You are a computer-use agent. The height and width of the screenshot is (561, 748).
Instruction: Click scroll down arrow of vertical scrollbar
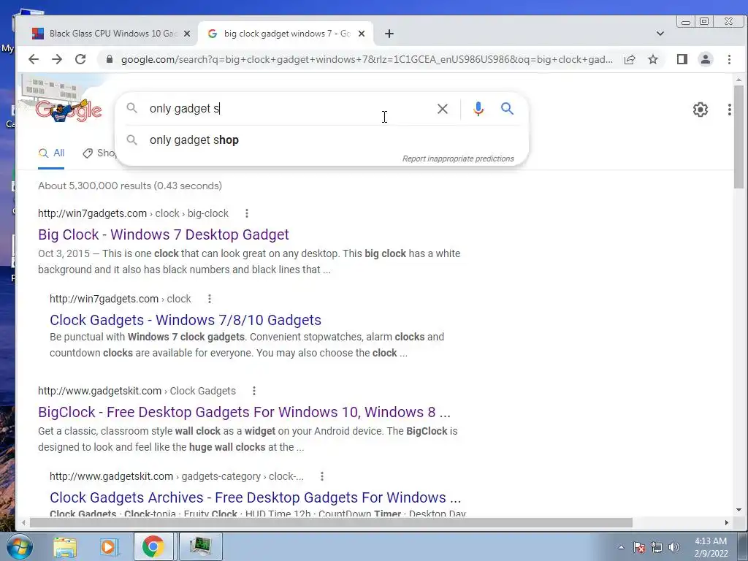(739, 510)
